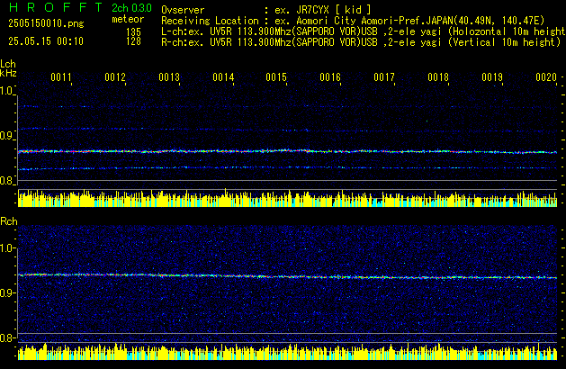Click the meteor label

click(128, 19)
